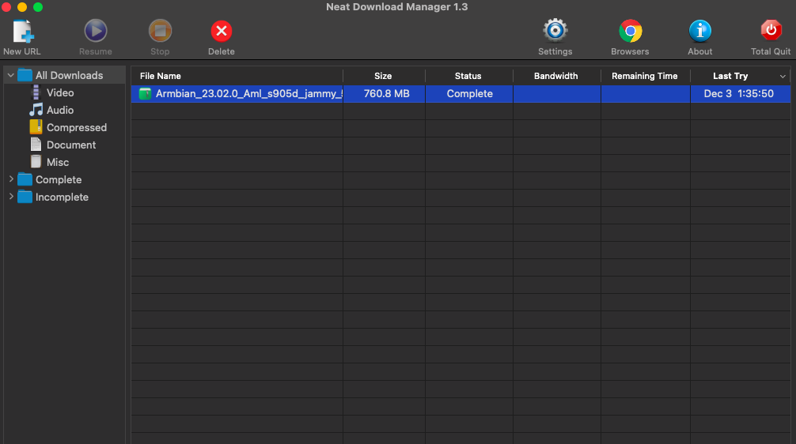Click the Armbian file type icon

click(x=145, y=94)
